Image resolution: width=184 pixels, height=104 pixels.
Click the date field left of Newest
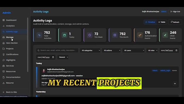coord(46,57)
